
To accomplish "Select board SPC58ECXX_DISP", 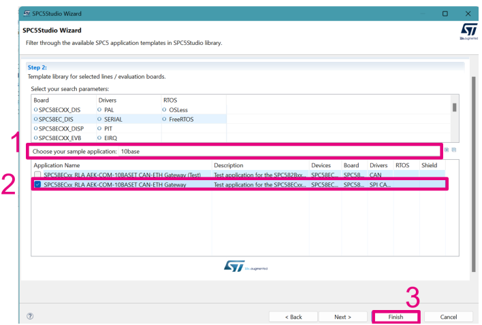I will click(59, 129).
